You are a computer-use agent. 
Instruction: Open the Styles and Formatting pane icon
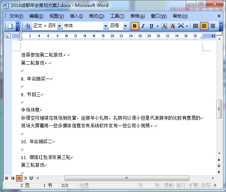tap(27, 26)
